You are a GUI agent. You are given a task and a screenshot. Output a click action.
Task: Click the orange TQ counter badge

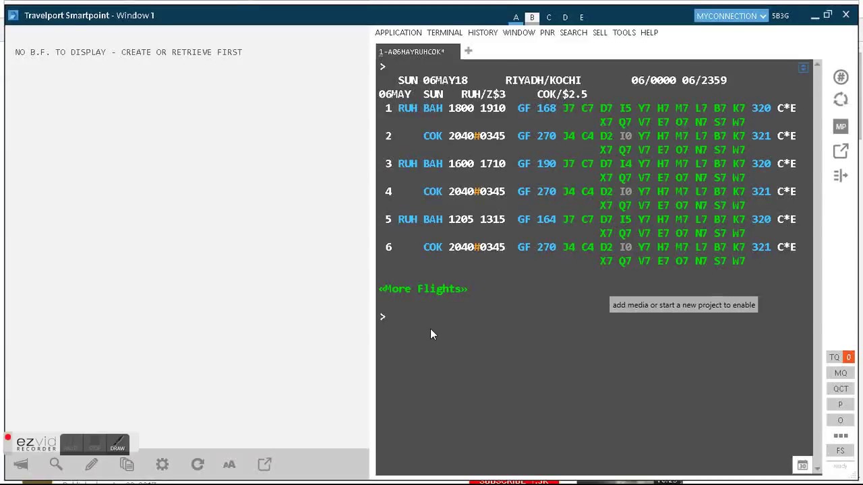tap(849, 357)
